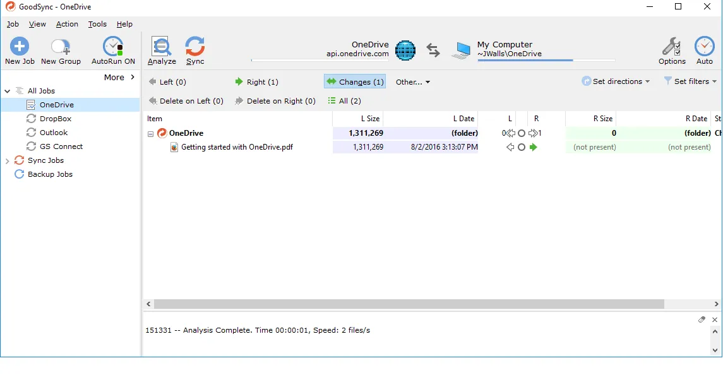Click the sync icon beside Sync Jobs
Screen dimensions: 723x387
(x=19, y=160)
